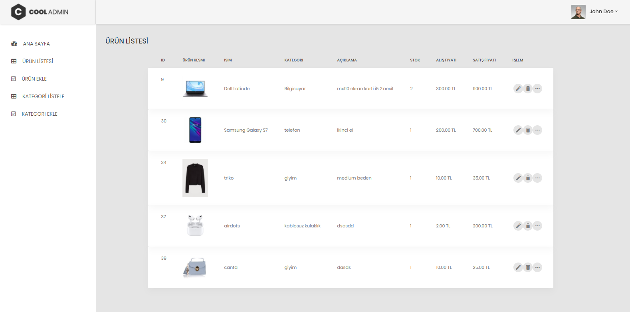This screenshot has width=630, height=312.
Task: Edit the airdots product
Action: click(518, 226)
